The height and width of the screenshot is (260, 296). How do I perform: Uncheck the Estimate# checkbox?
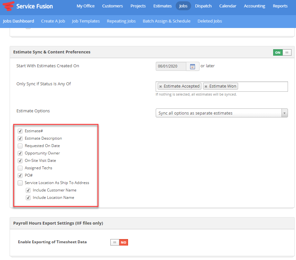click(x=20, y=131)
